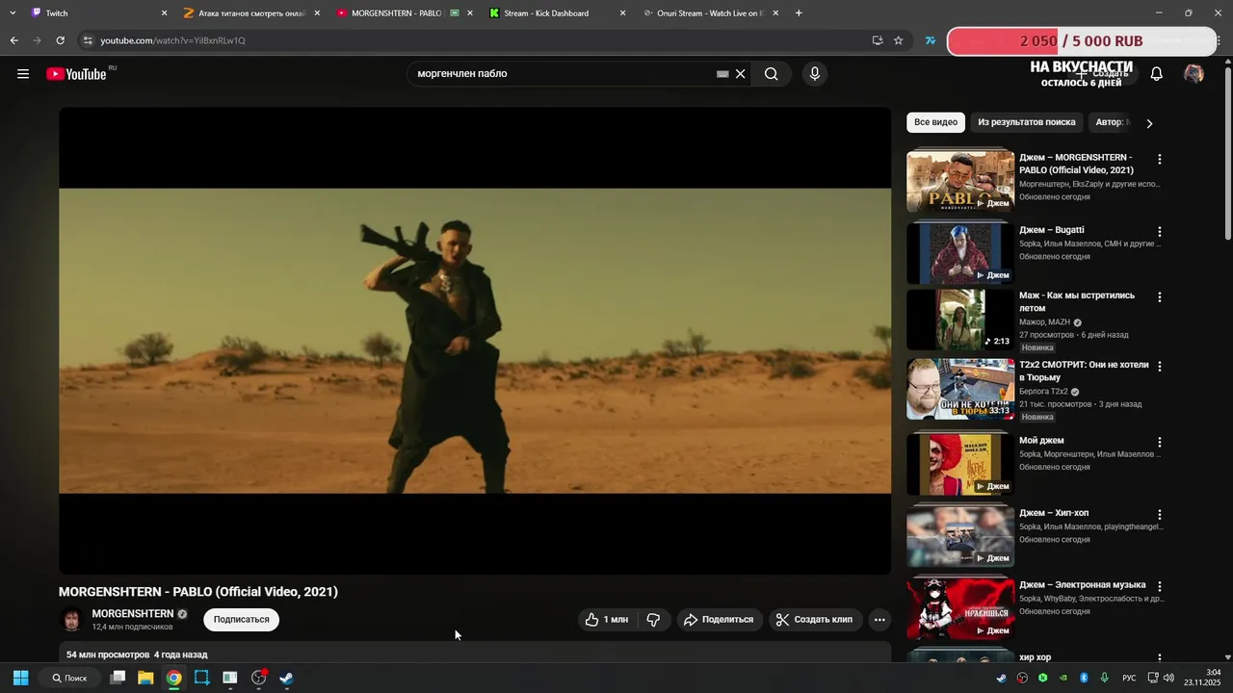Image resolution: width=1233 pixels, height=693 pixels.
Task: Close the Kick Dashboard tab
Action: click(x=622, y=13)
